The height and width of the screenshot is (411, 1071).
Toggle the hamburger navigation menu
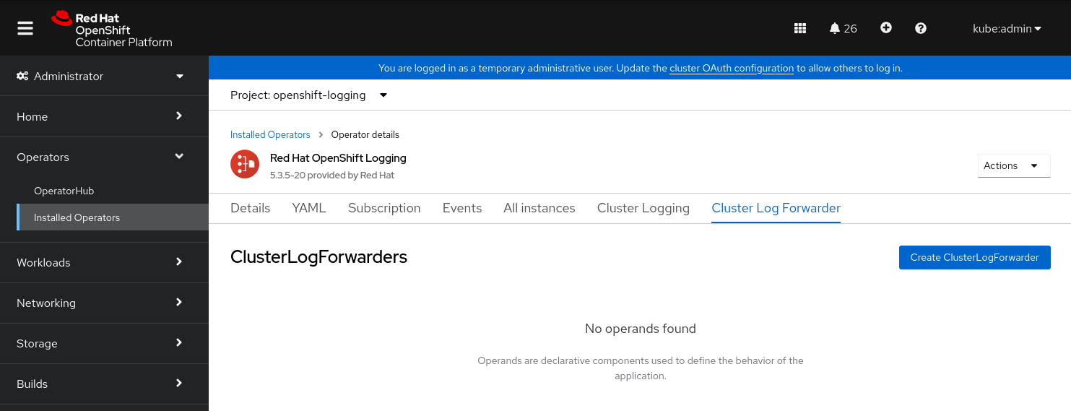coord(25,28)
